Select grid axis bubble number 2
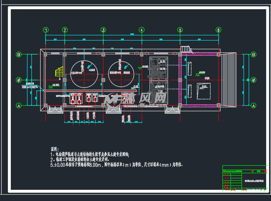 pos(64,30)
